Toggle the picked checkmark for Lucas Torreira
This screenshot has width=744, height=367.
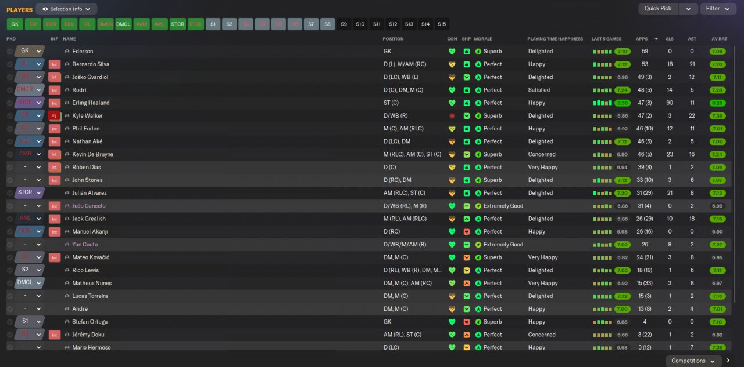10,296
